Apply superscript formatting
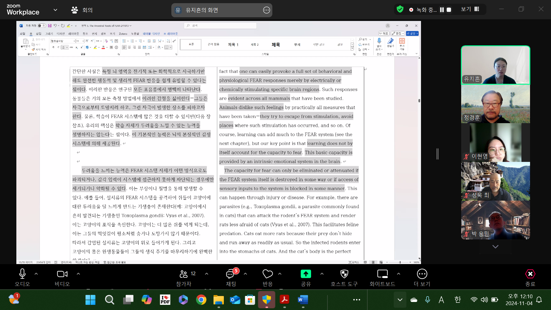The width and height of the screenshot is (551, 310). click(x=82, y=47)
